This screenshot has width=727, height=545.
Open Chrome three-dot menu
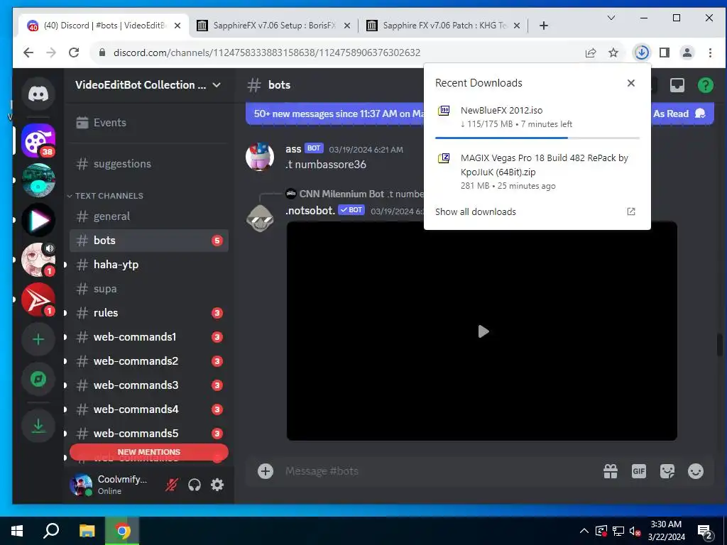tap(710, 53)
